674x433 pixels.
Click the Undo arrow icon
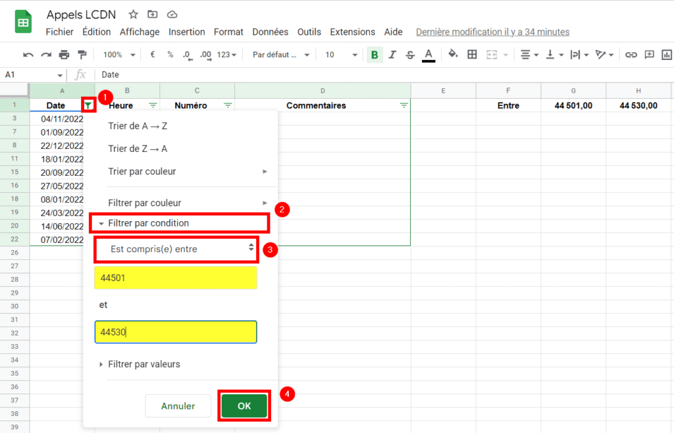coord(28,55)
